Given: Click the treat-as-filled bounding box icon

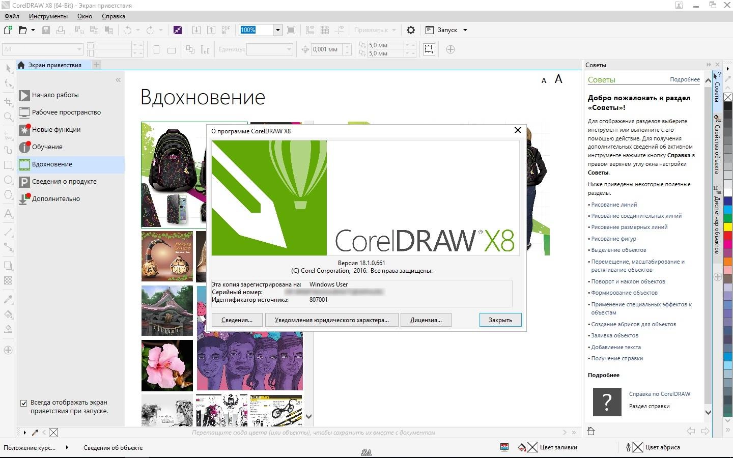Looking at the screenshot, I should tap(429, 49).
